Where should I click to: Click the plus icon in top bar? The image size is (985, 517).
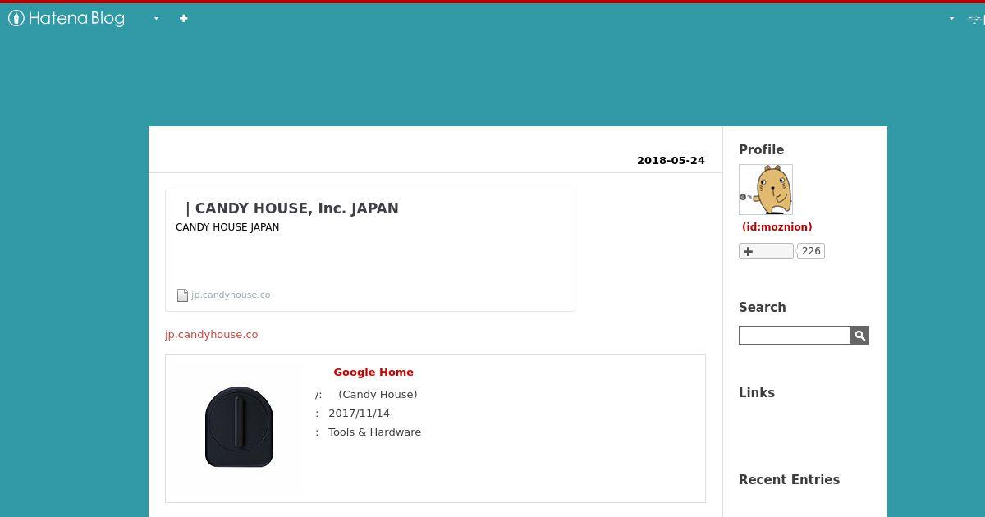(183, 18)
